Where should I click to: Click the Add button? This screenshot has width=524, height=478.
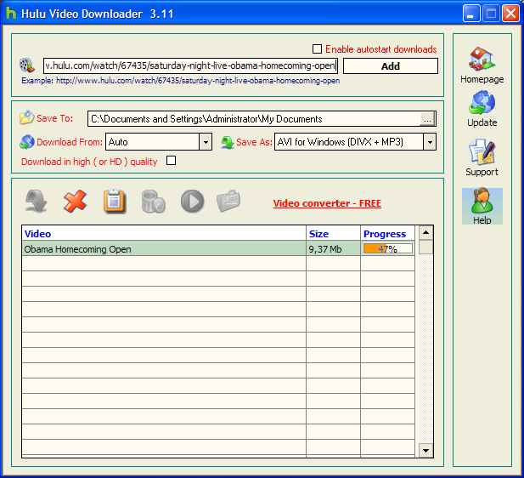point(391,66)
